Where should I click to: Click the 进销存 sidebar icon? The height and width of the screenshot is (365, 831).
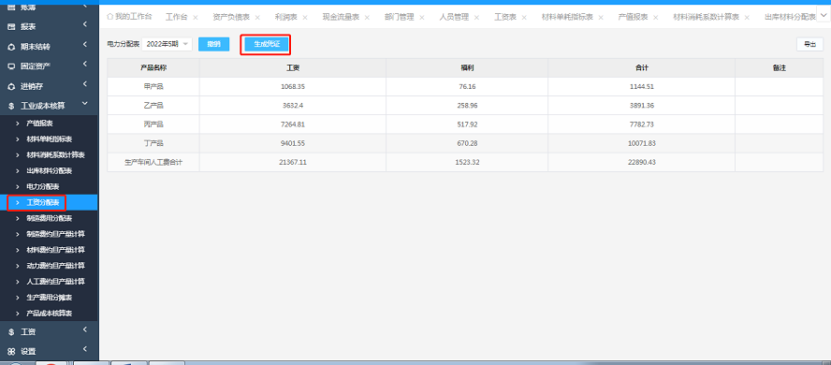[11, 86]
